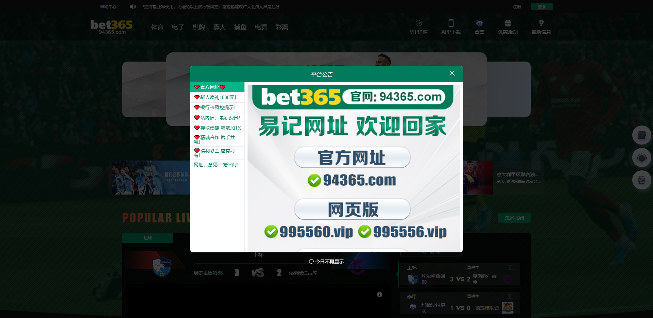Open the 电竞 navigation menu
The height and width of the screenshot is (318, 653).
click(261, 27)
